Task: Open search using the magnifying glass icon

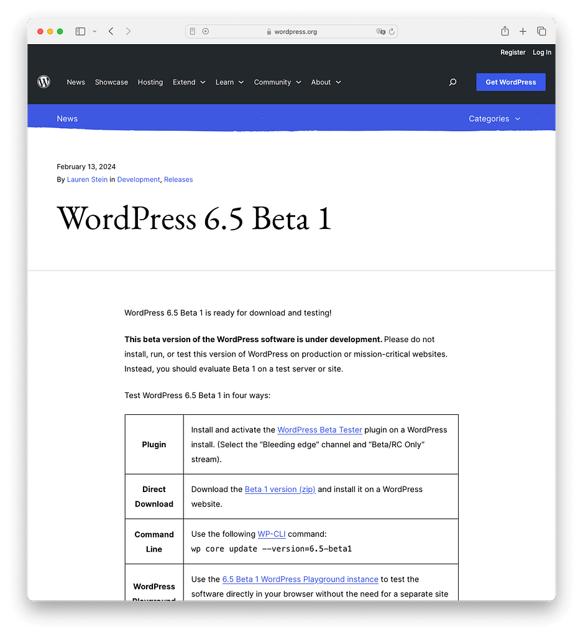Action: point(452,81)
